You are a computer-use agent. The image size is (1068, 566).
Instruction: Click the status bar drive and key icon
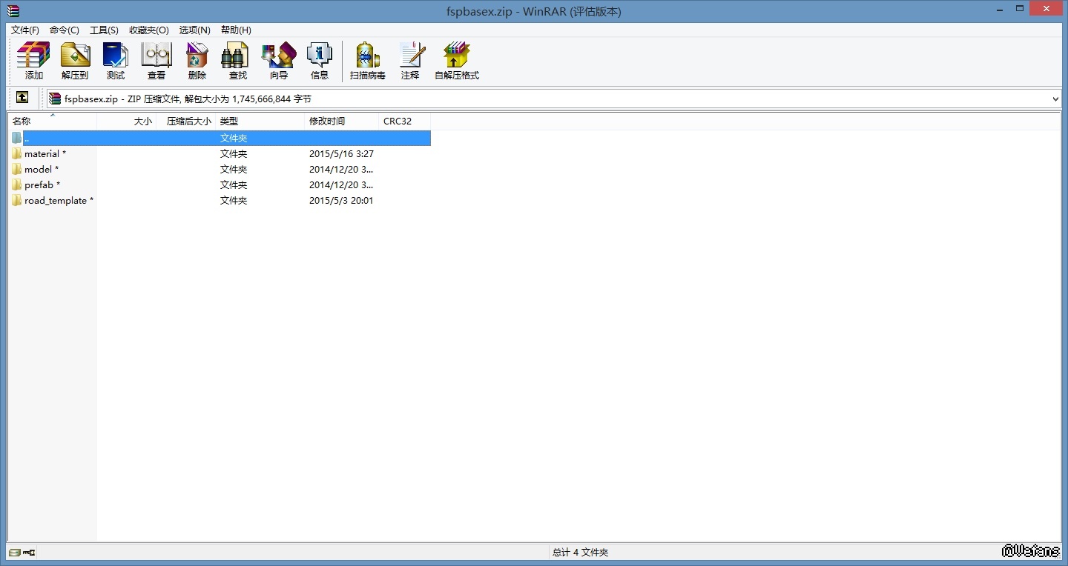(22, 552)
